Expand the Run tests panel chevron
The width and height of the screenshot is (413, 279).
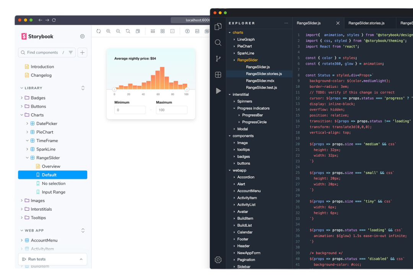pyautogui.click(x=81, y=259)
